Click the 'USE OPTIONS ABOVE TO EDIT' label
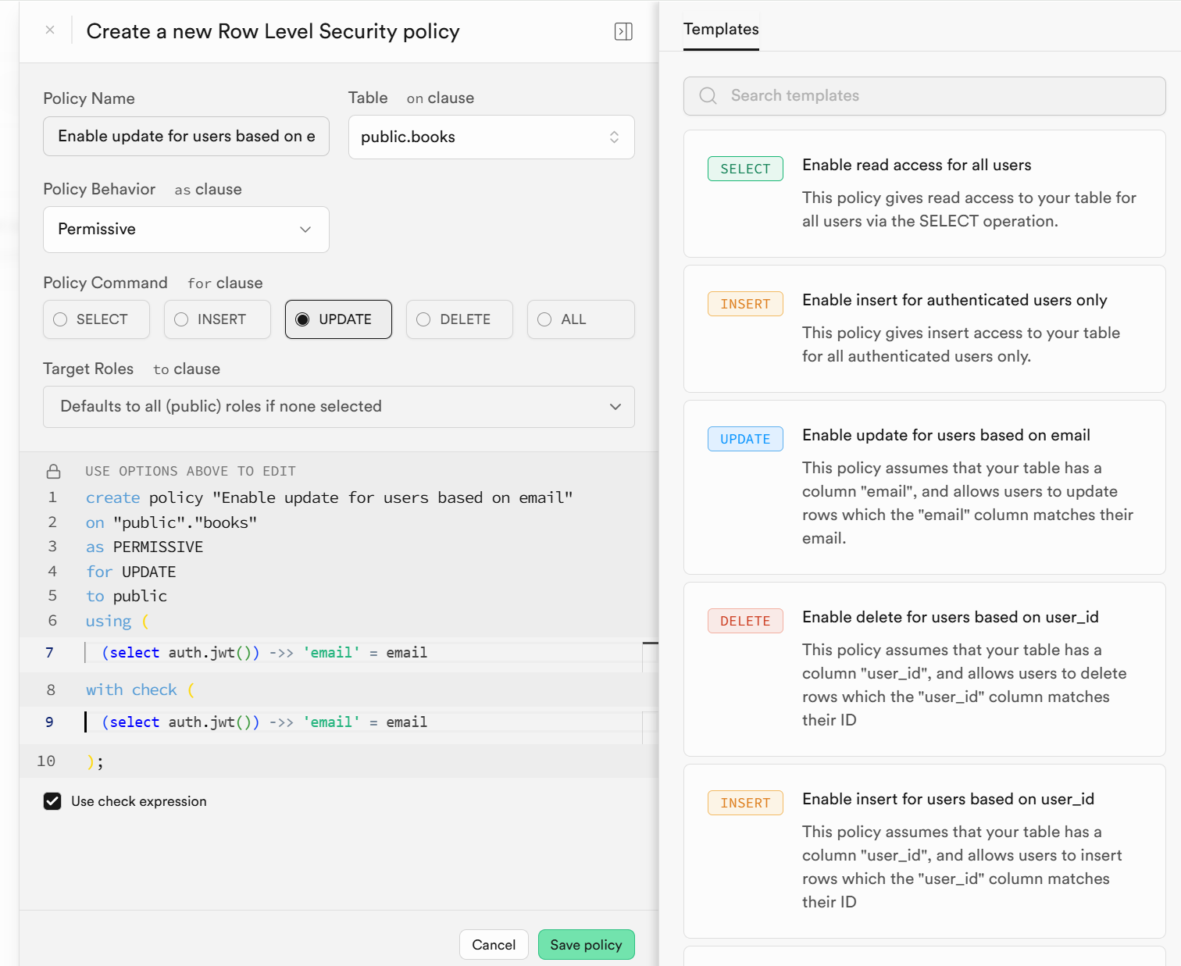 click(191, 471)
